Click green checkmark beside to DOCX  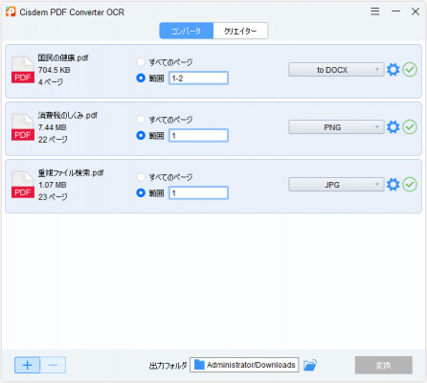[410, 70]
